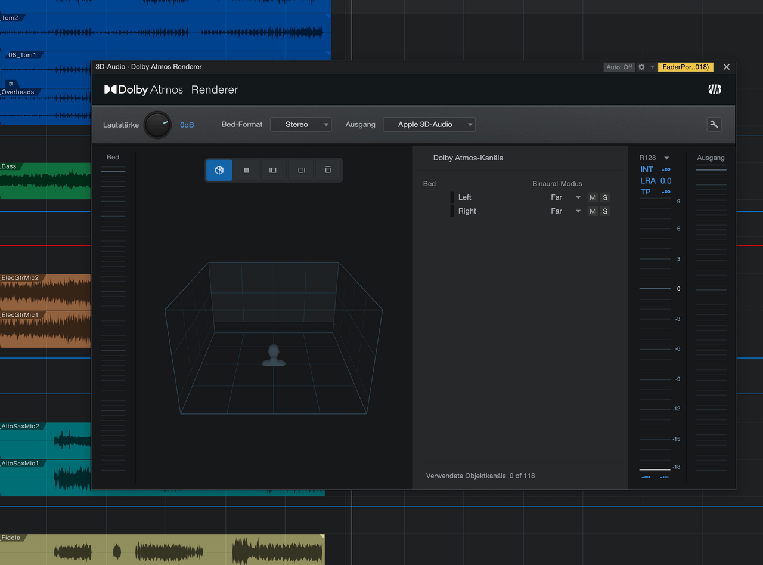The height and width of the screenshot is (565, 763).
Task: Switch to the top view icon
Action: coord(246,170)
